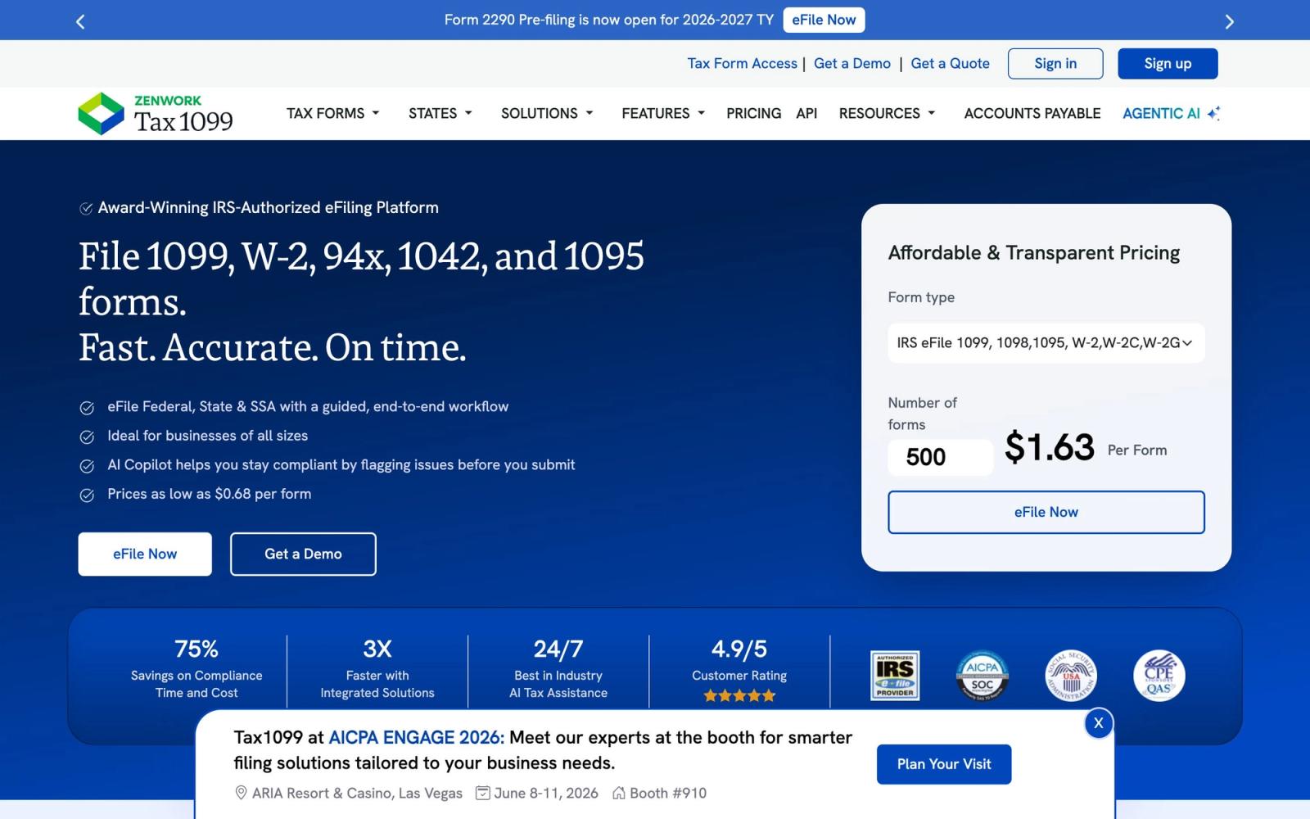Close the AICPA ENGAGE popup banner
Screen dimensions: 1310x819
1099,723
